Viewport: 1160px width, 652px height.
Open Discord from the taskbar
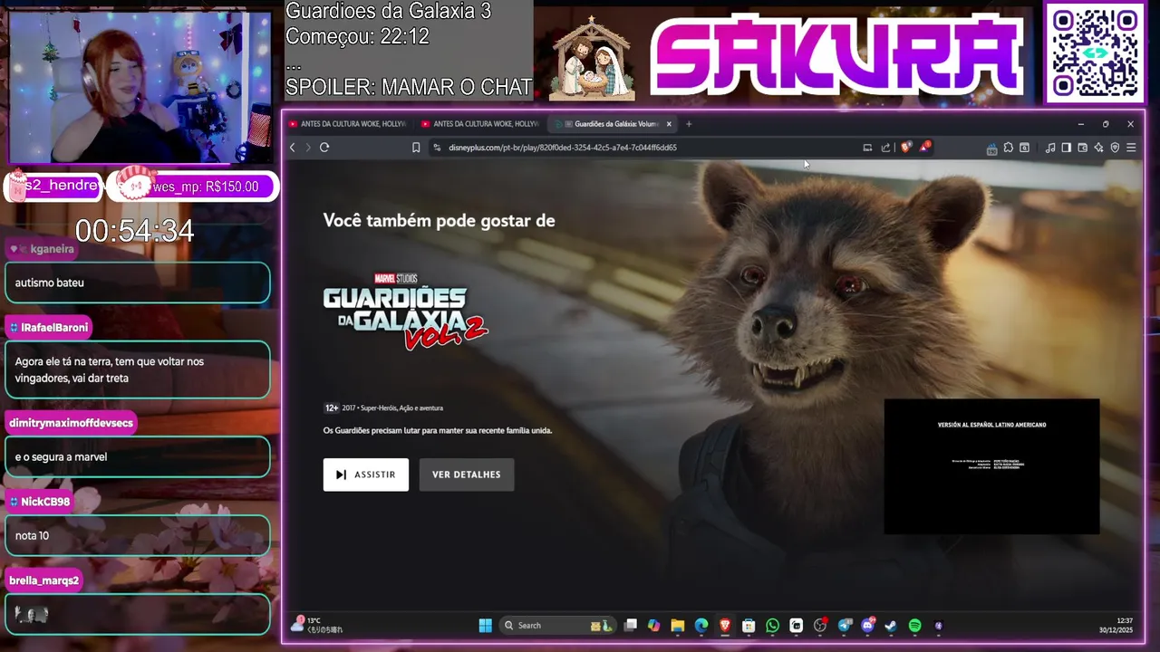868,626
